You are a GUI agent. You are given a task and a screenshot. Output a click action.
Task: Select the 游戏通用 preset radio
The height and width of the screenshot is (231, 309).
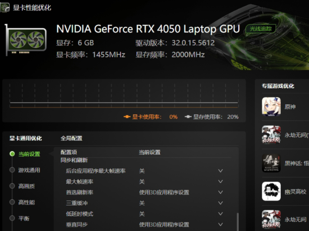point(12,170)
